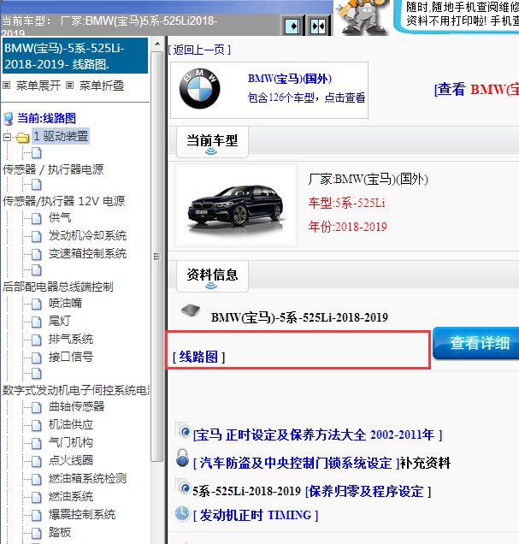Click the icon beside 当前:线路图
Viewport: 519px width, 544px height.
click(x=9, y=119)
